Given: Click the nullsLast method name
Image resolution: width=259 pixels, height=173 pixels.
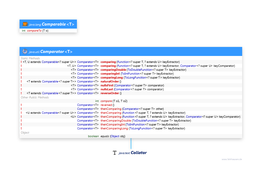Looking at the screenshot, I should 107,89.
